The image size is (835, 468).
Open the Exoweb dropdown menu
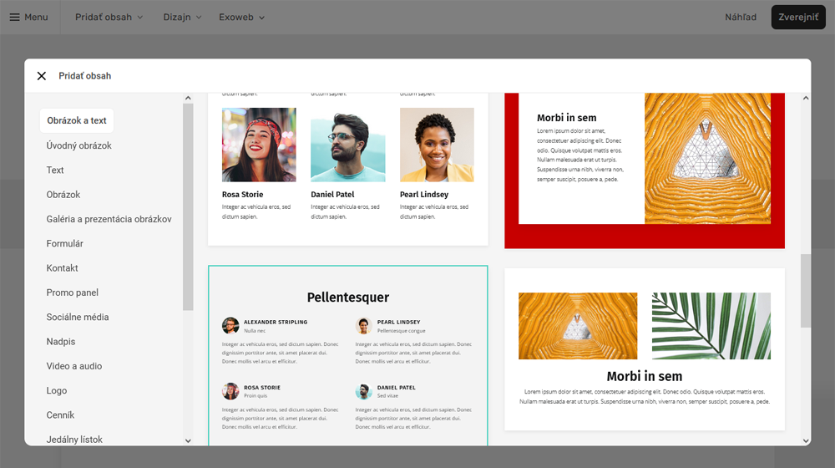242,17
